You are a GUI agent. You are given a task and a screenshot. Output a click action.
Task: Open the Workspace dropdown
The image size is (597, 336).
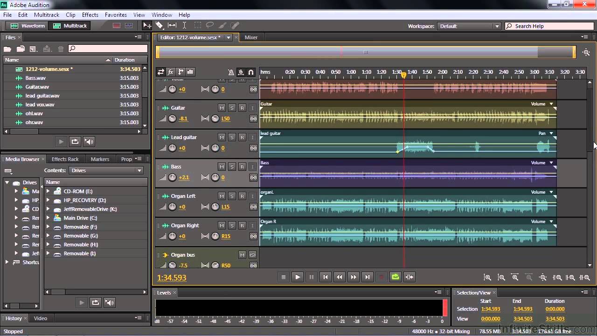click(469, 26)
